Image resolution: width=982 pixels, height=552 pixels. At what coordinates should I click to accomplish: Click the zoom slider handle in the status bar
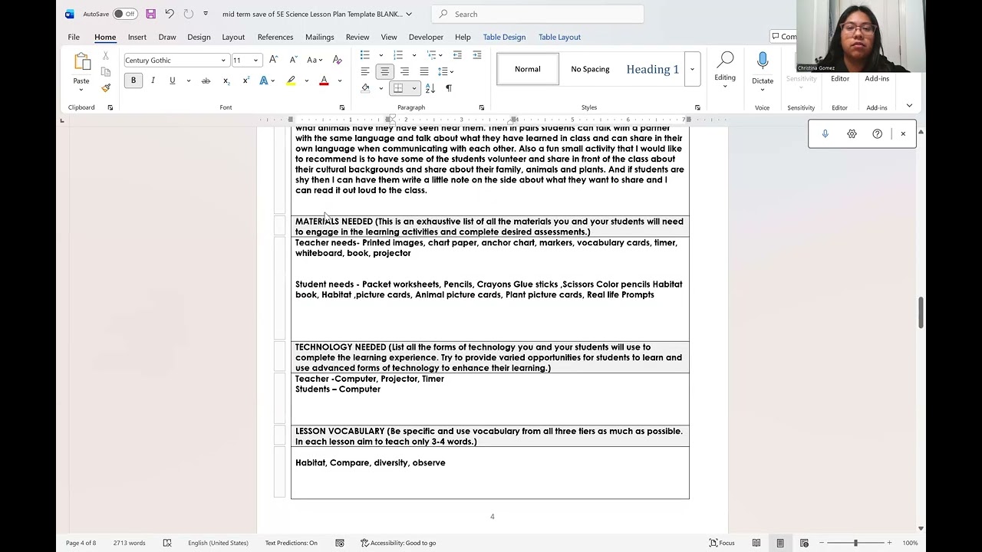click(x=855, y=543)
